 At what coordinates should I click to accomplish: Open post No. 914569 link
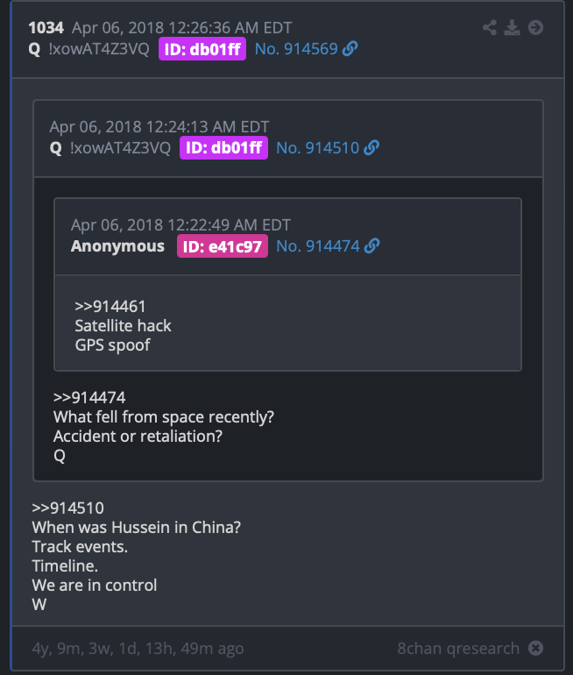click(x=296, y=49)
